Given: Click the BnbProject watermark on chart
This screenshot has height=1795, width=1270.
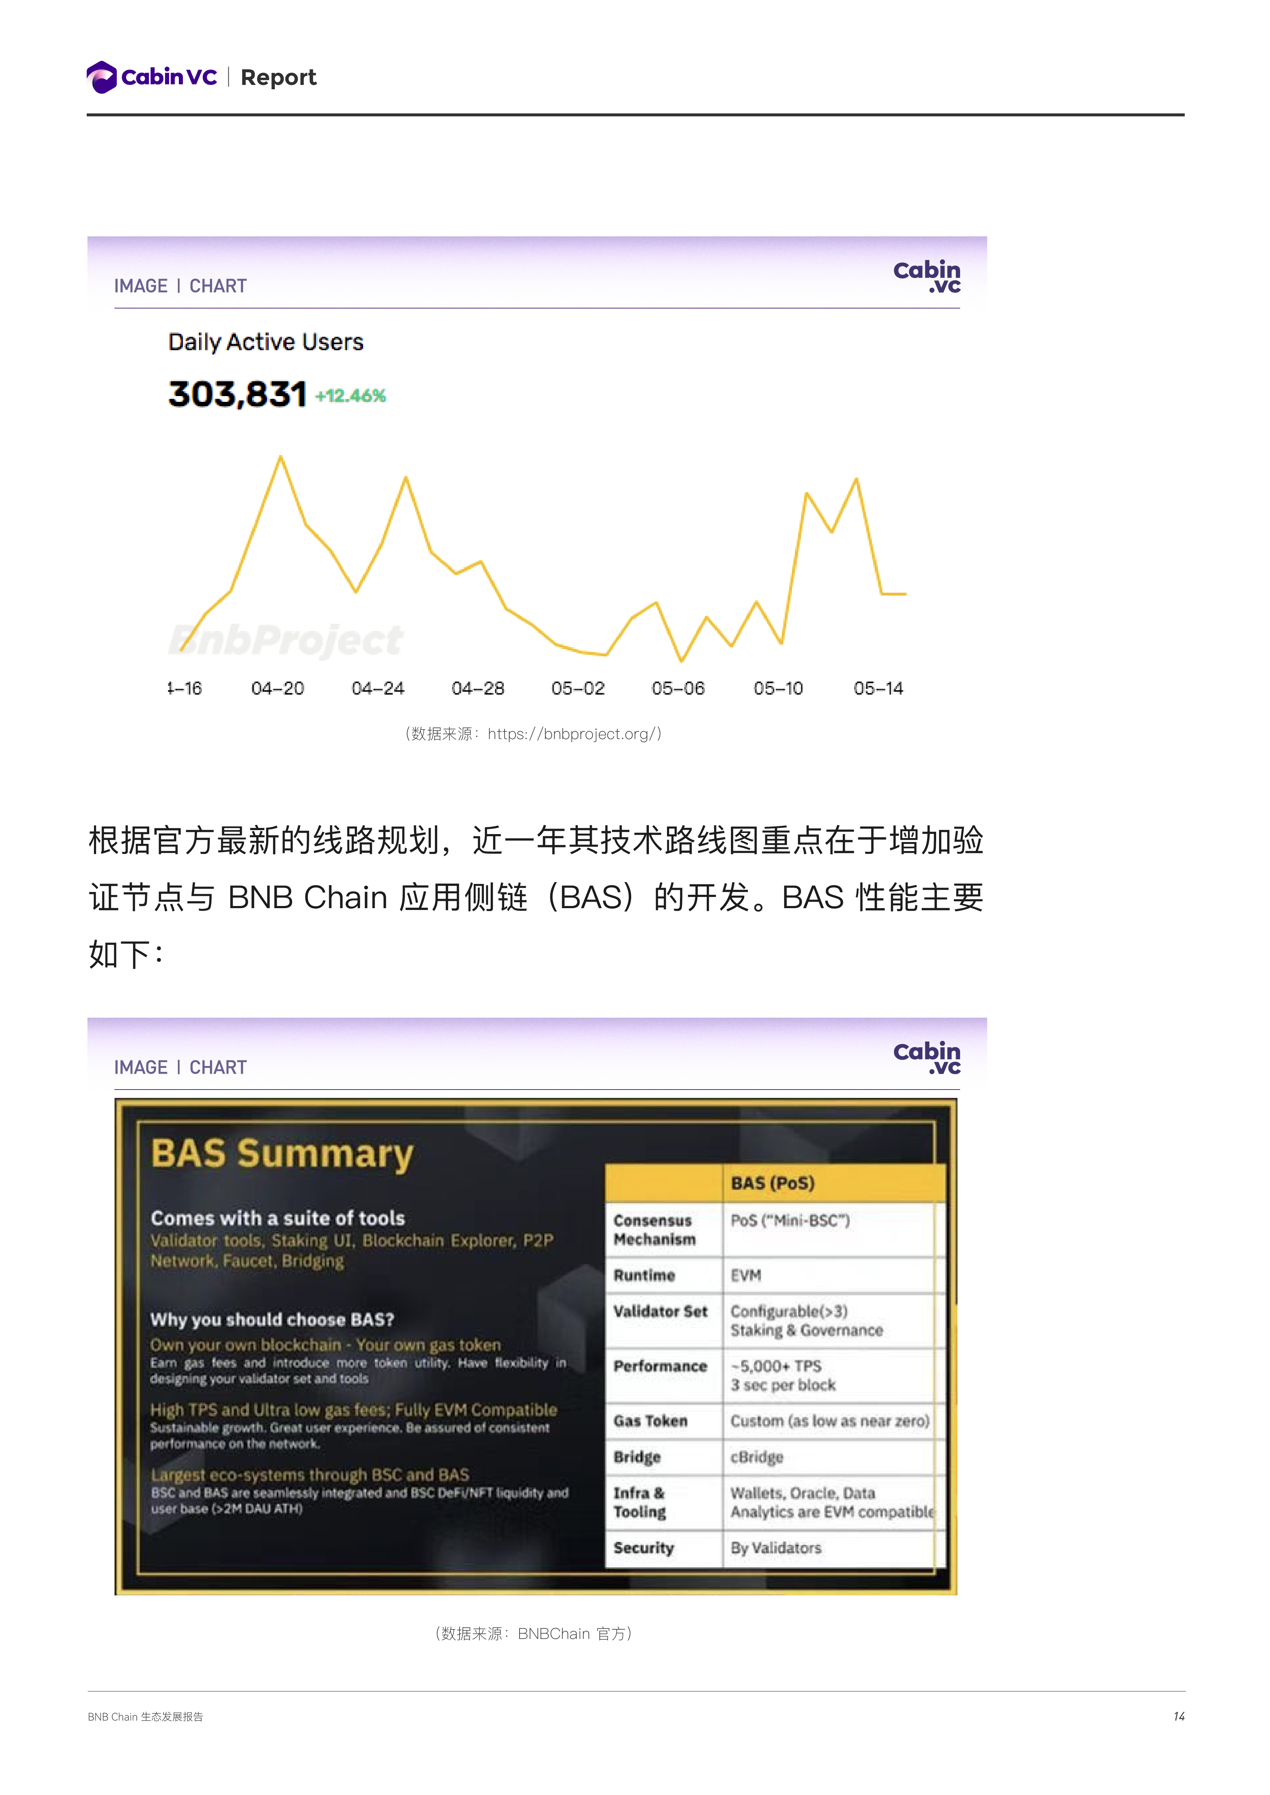Looking at the screenshot, I should [x=285, y=640].
